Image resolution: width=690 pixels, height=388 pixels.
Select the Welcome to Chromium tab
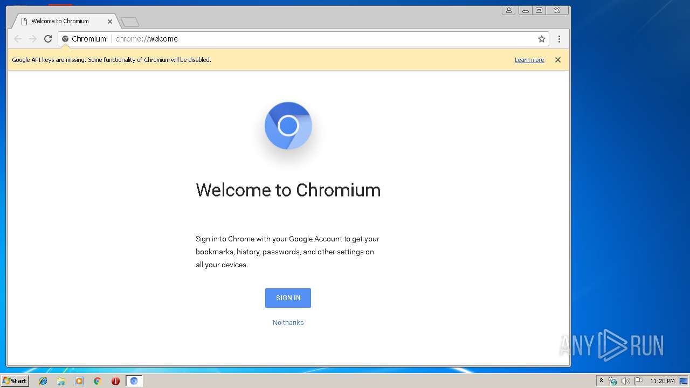[65, 21]
